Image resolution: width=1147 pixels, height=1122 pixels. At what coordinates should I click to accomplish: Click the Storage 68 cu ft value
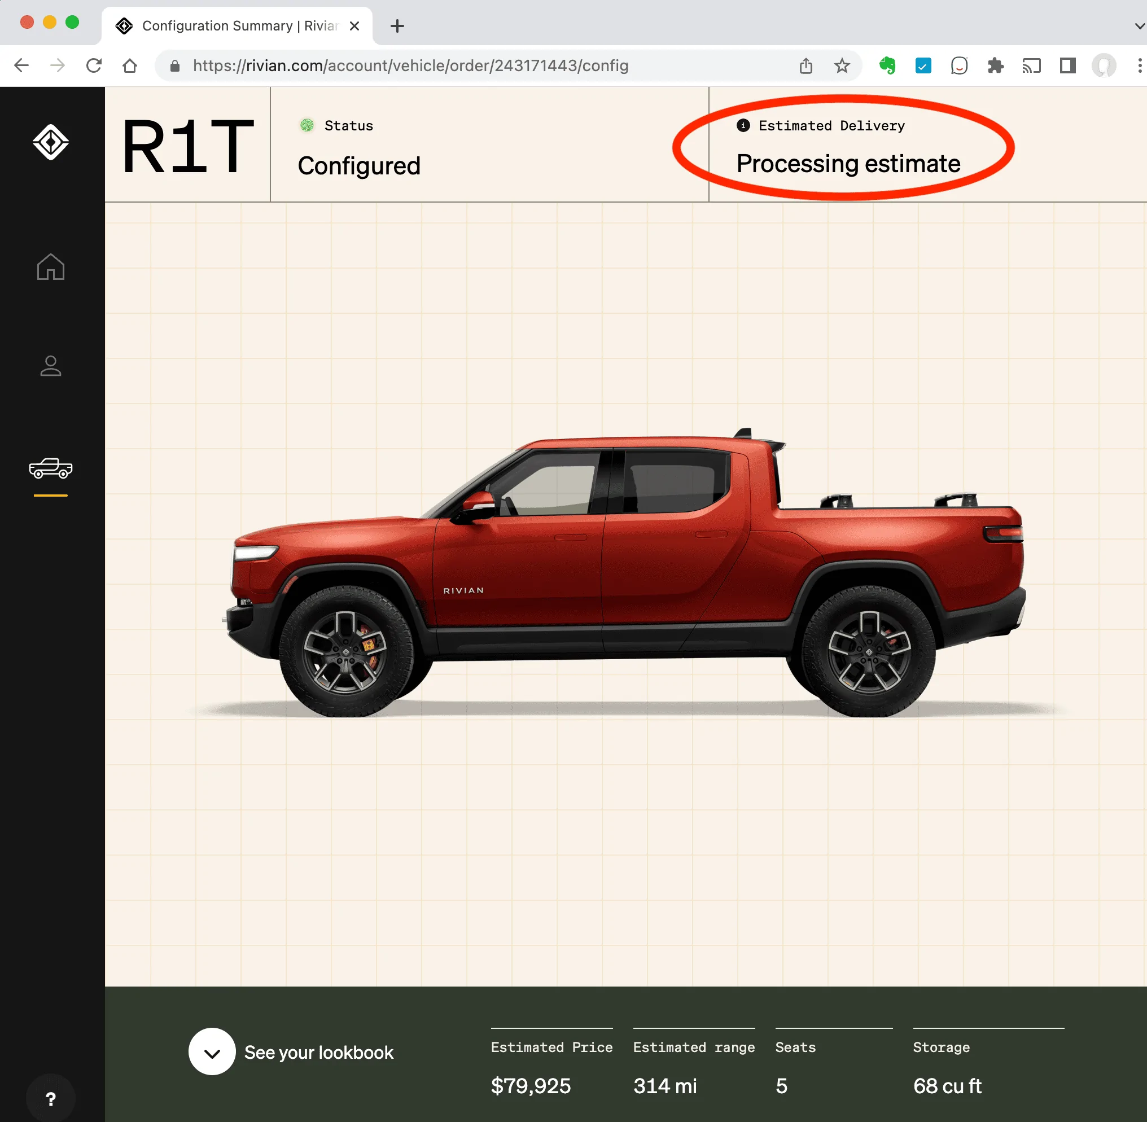(947, 1085)
